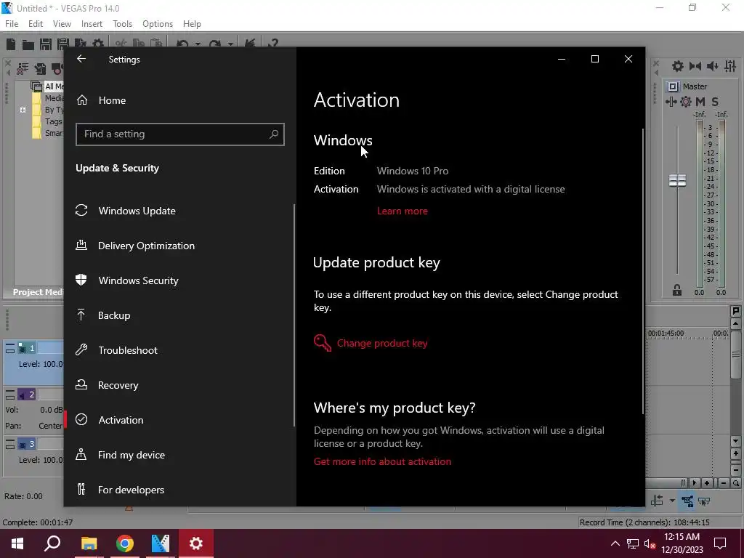
Task: Open the Windows Start menu
Action: [17, 543]
